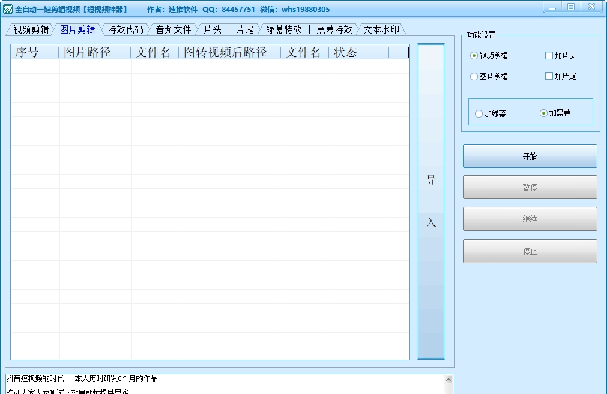The height and width of the screenshot is (394, 607).
Task: Open the 音频文件 tab
Action: click(x=172, y=28)
